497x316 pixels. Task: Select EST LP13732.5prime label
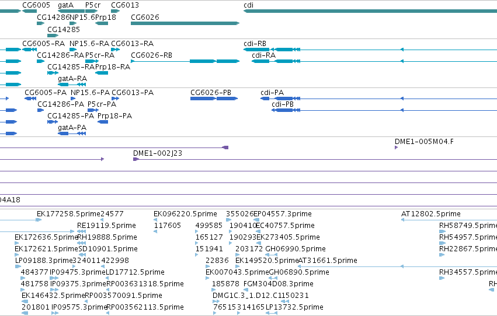coord(294,307)
